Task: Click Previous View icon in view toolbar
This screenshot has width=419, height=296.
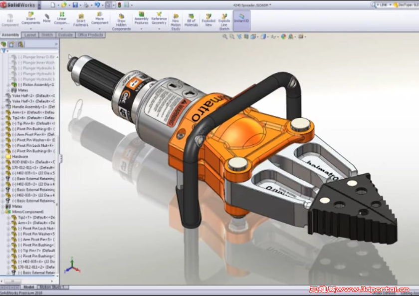Action: [239, 36]
